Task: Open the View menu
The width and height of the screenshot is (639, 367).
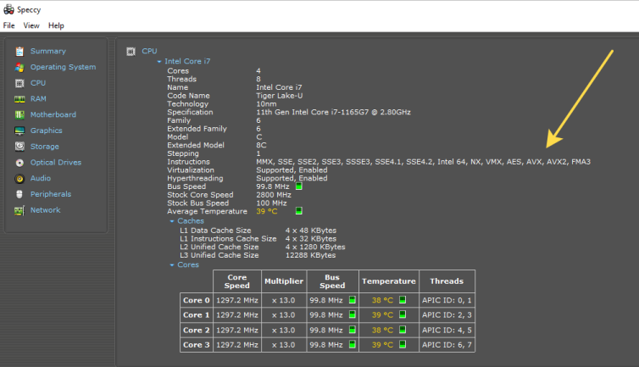Action: pyautogui.click(x=31, y=25)
